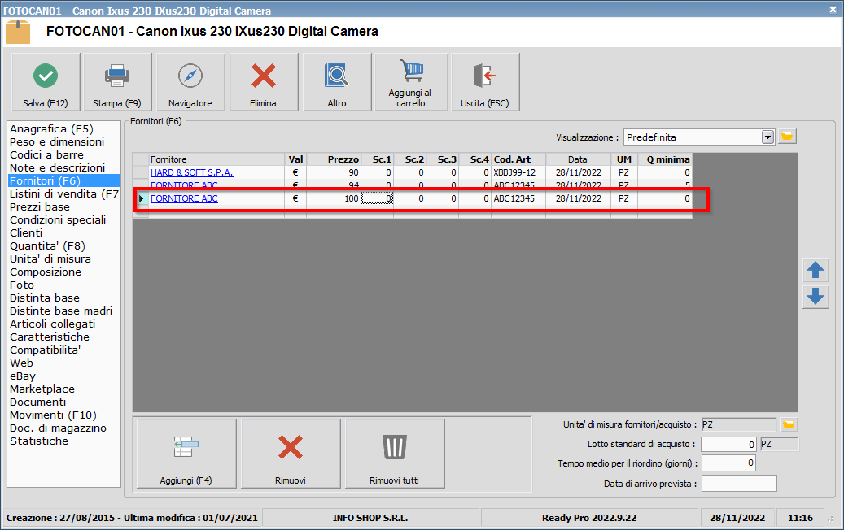Sort by the Prezzo column header
The image size is (844, 530).
tap(334, 159)
